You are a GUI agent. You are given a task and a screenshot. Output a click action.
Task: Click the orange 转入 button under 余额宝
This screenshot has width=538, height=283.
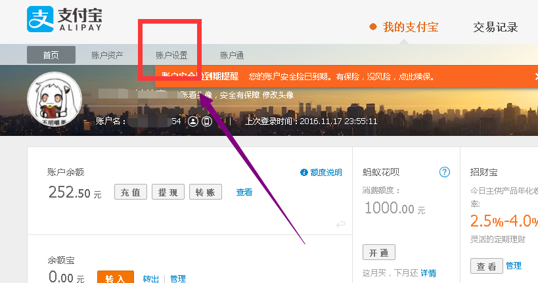coord(116,278)
